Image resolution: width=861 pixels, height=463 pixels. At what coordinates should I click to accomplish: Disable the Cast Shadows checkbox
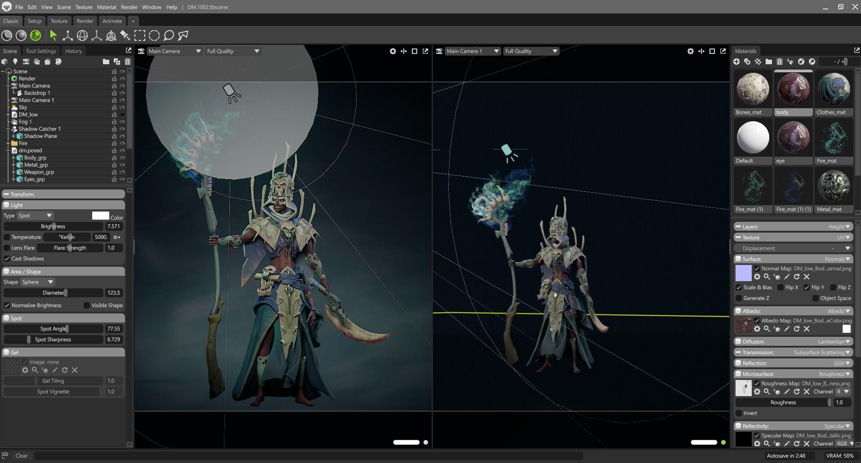(x=7, y=259)
